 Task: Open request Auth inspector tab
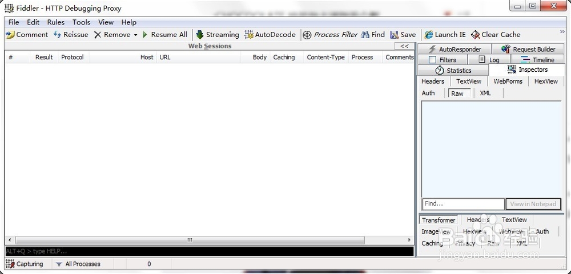[428, 93]
